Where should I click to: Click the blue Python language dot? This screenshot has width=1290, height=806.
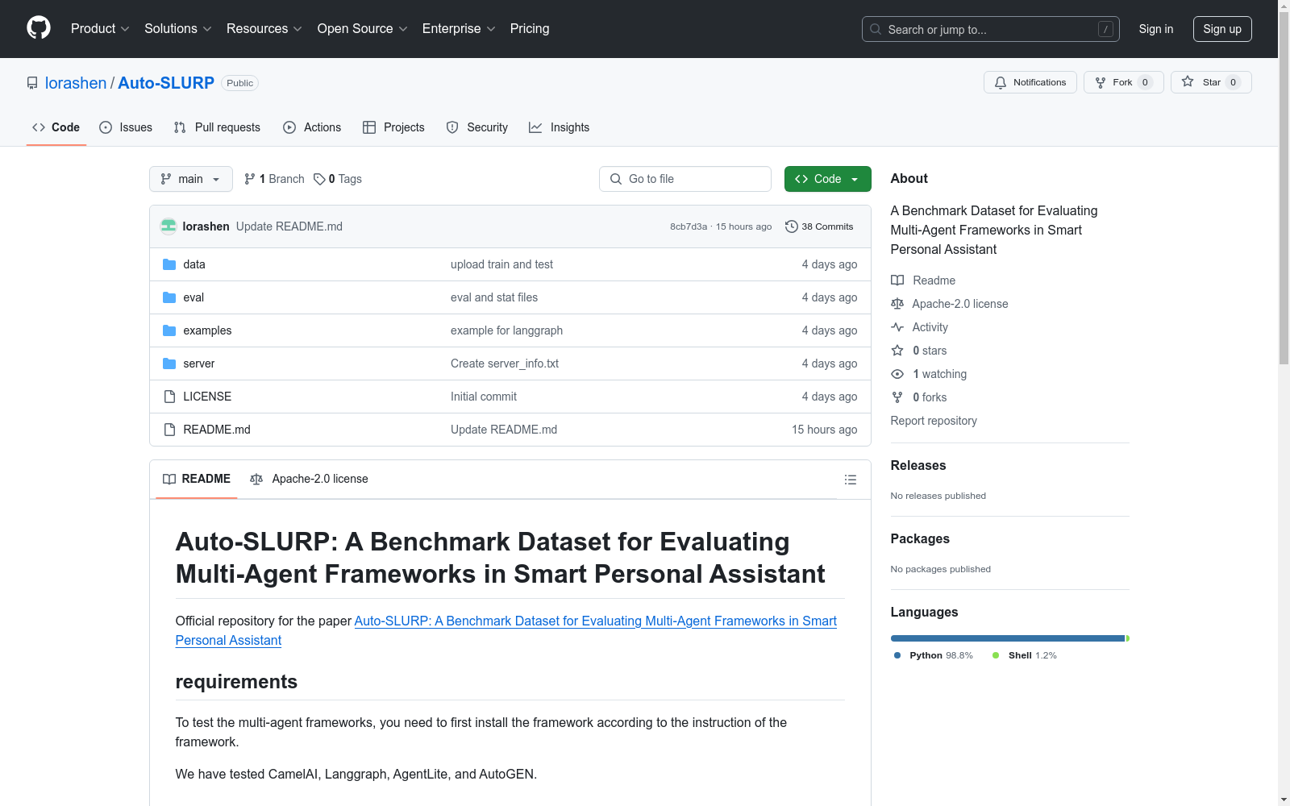[x=897, y=655]
